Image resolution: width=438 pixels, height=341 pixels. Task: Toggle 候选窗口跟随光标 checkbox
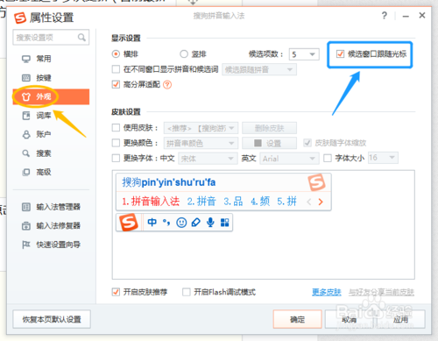(x=340, y=54)
